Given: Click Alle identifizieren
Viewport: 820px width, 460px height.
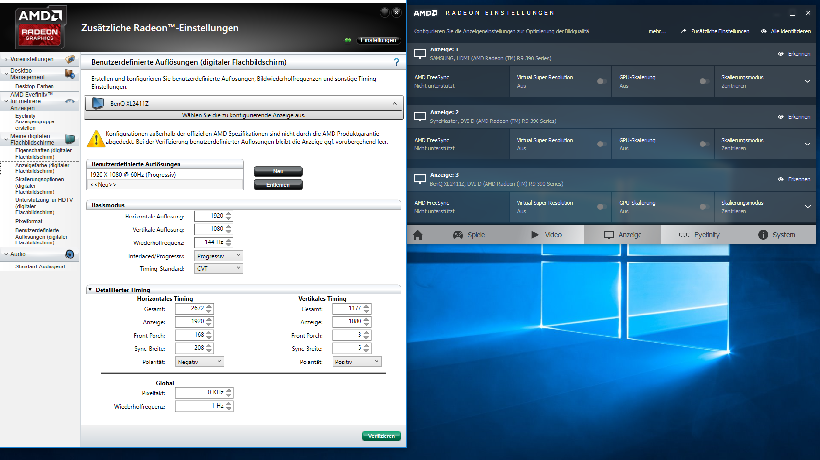Looking at the screenshot, I should coord(786,31).
